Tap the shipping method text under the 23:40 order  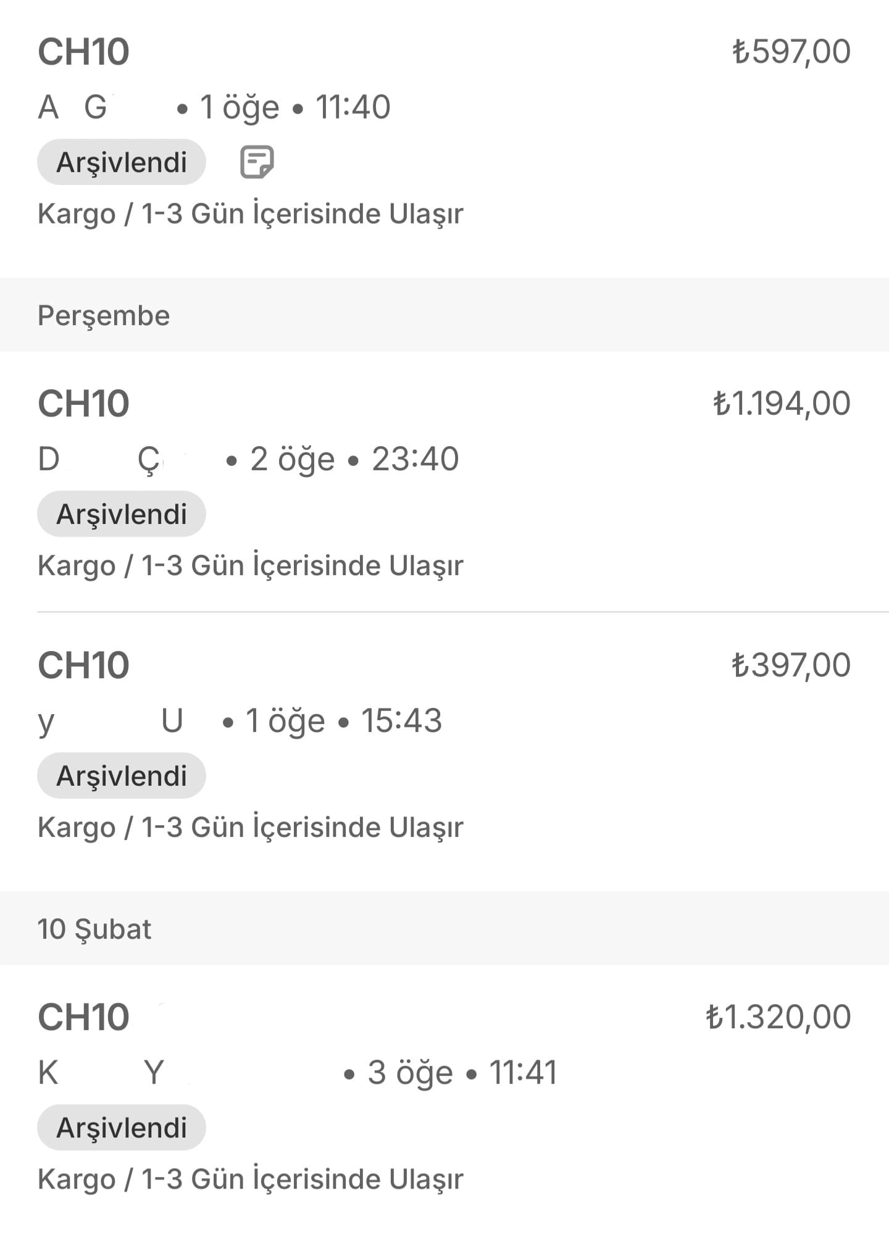click(250, 565)
